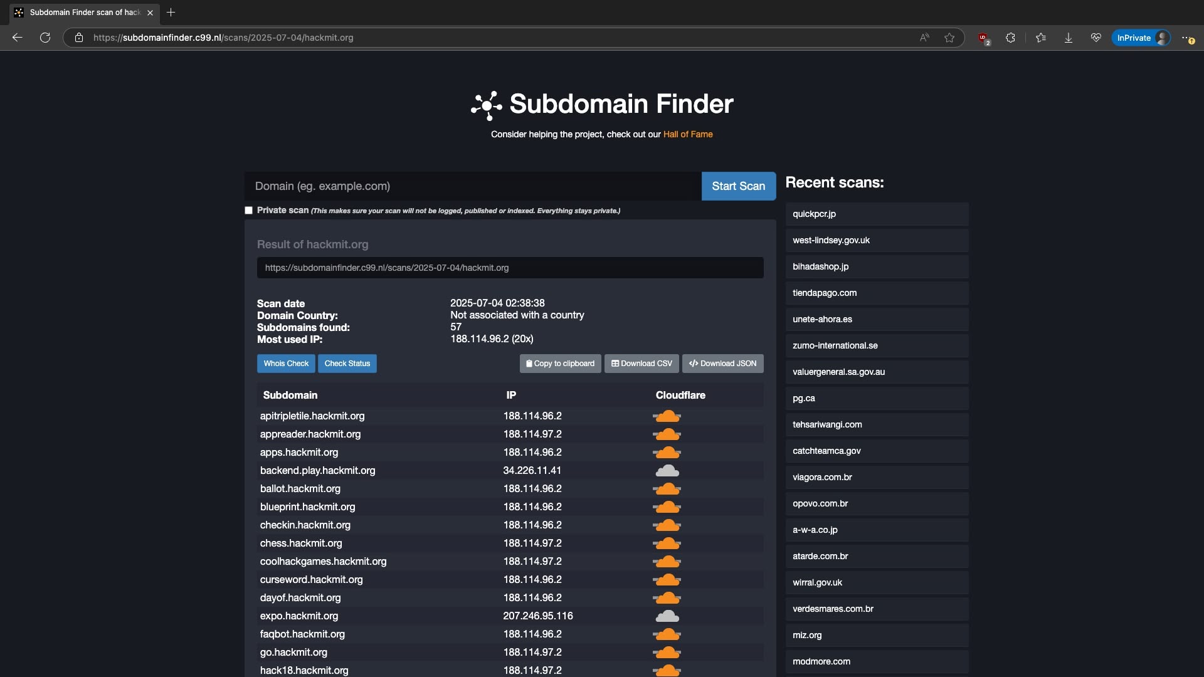Click the orange Cloudflare cloud for appreader.hackmit.org
Viewport: 1204px width, 677px height.
tap(667, 434)
